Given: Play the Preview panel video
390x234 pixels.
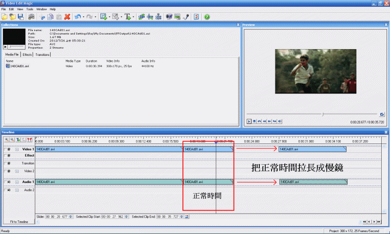Looking at the screenshot, I should [x=249, y=121].
